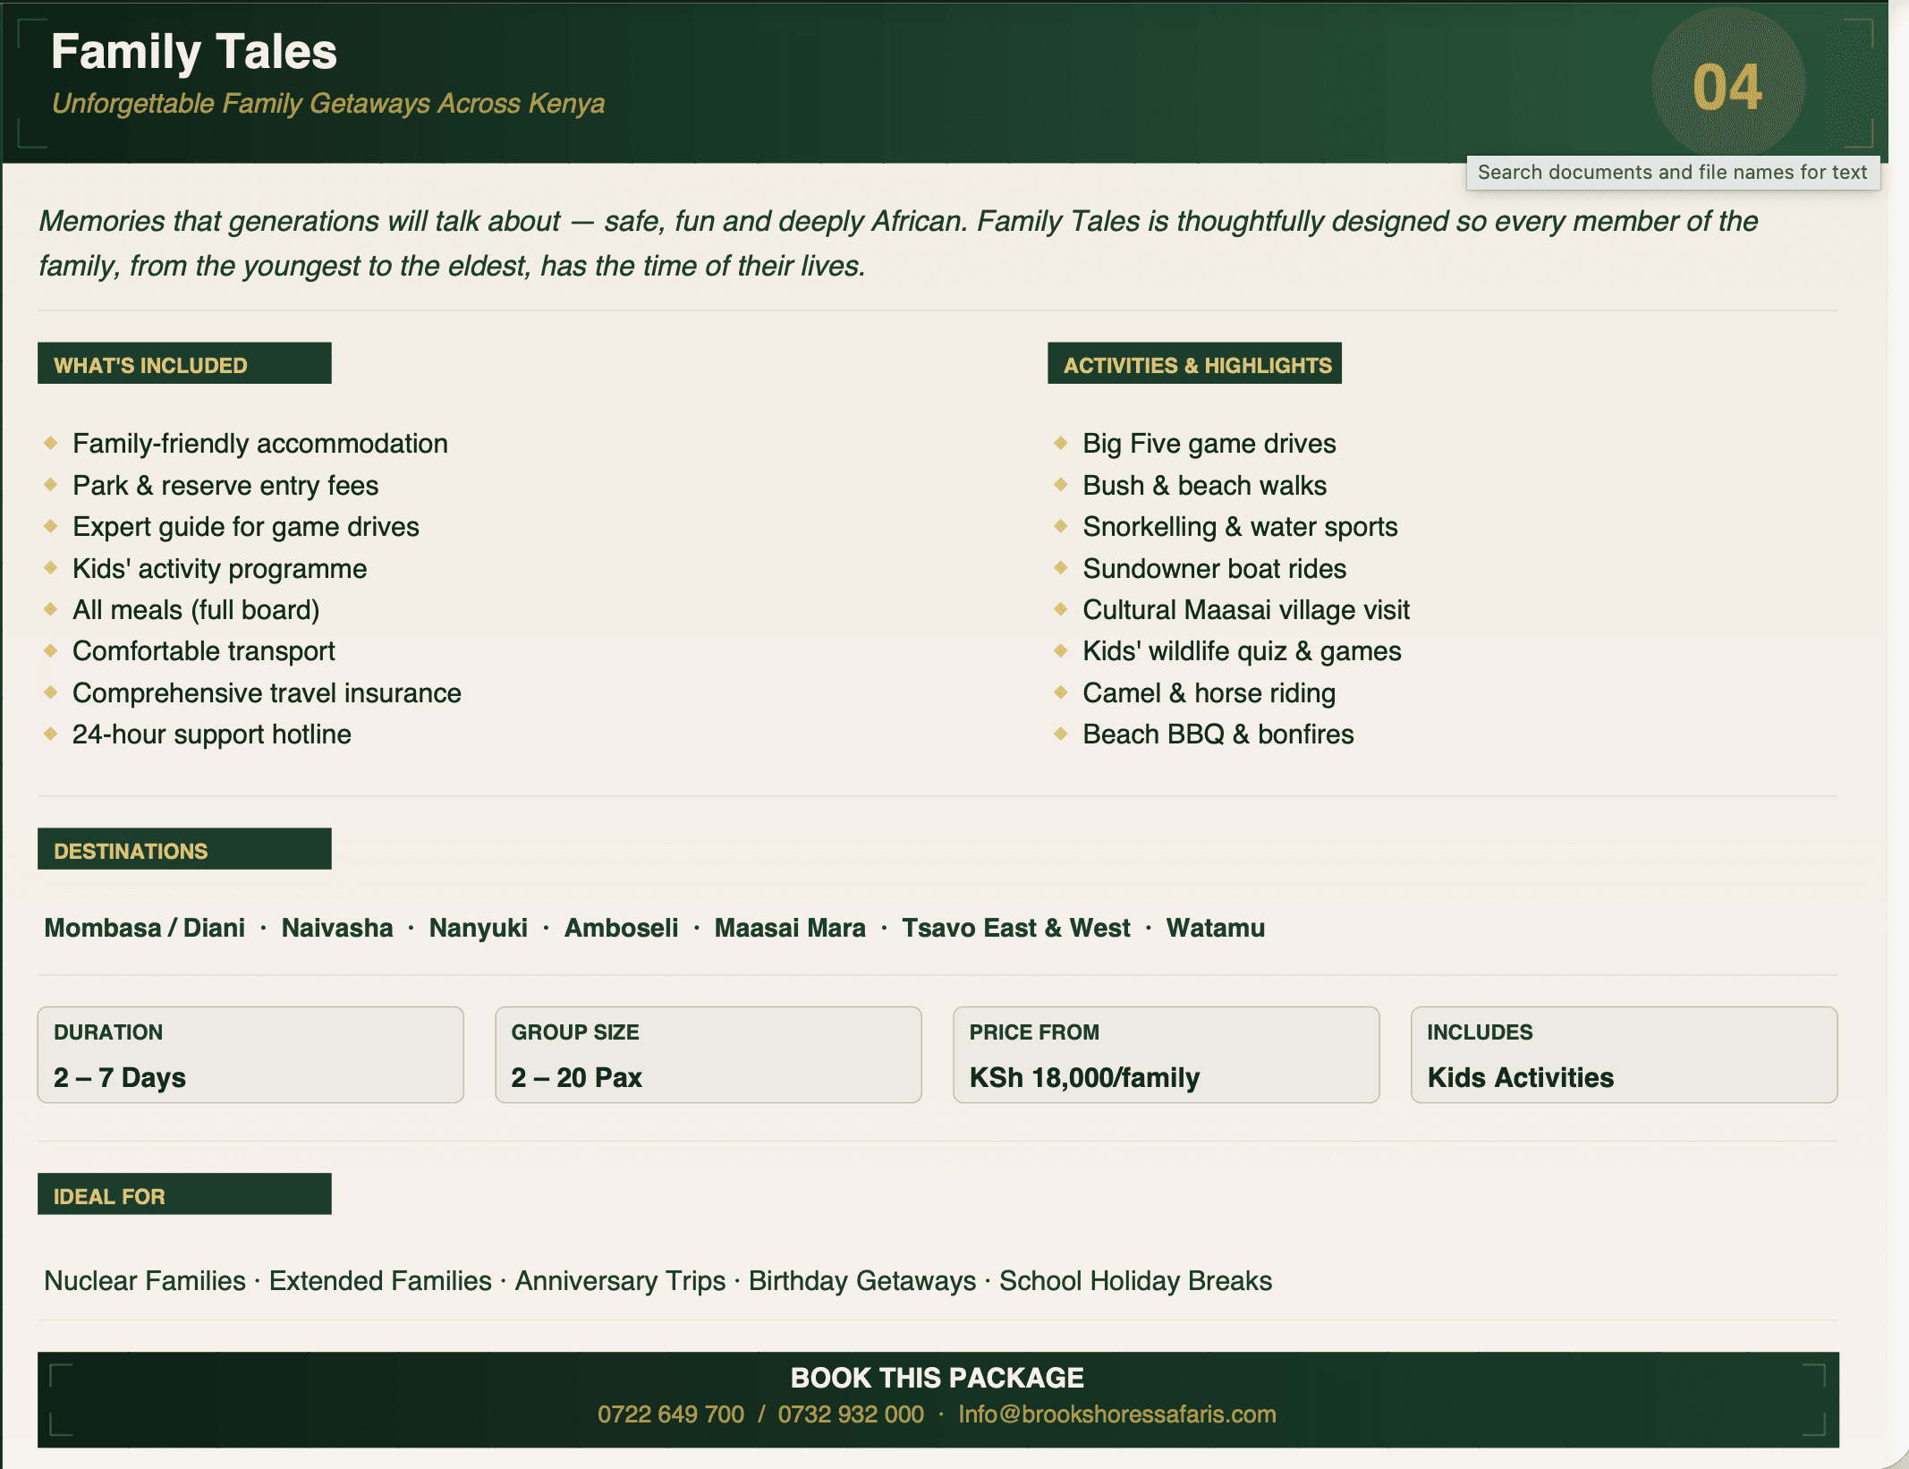Viewport: 1909px width, 1469px height.
Task: Click 'School Holiday Breaks' in Ideal For
Action: 1136,1281
